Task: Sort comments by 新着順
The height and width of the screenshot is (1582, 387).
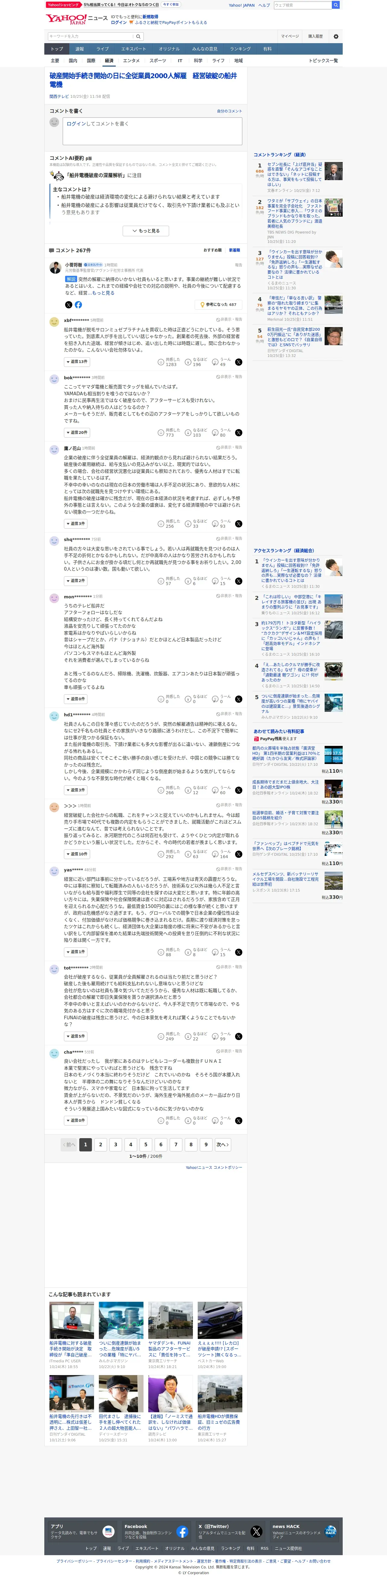Action: (x=234, y=250)
